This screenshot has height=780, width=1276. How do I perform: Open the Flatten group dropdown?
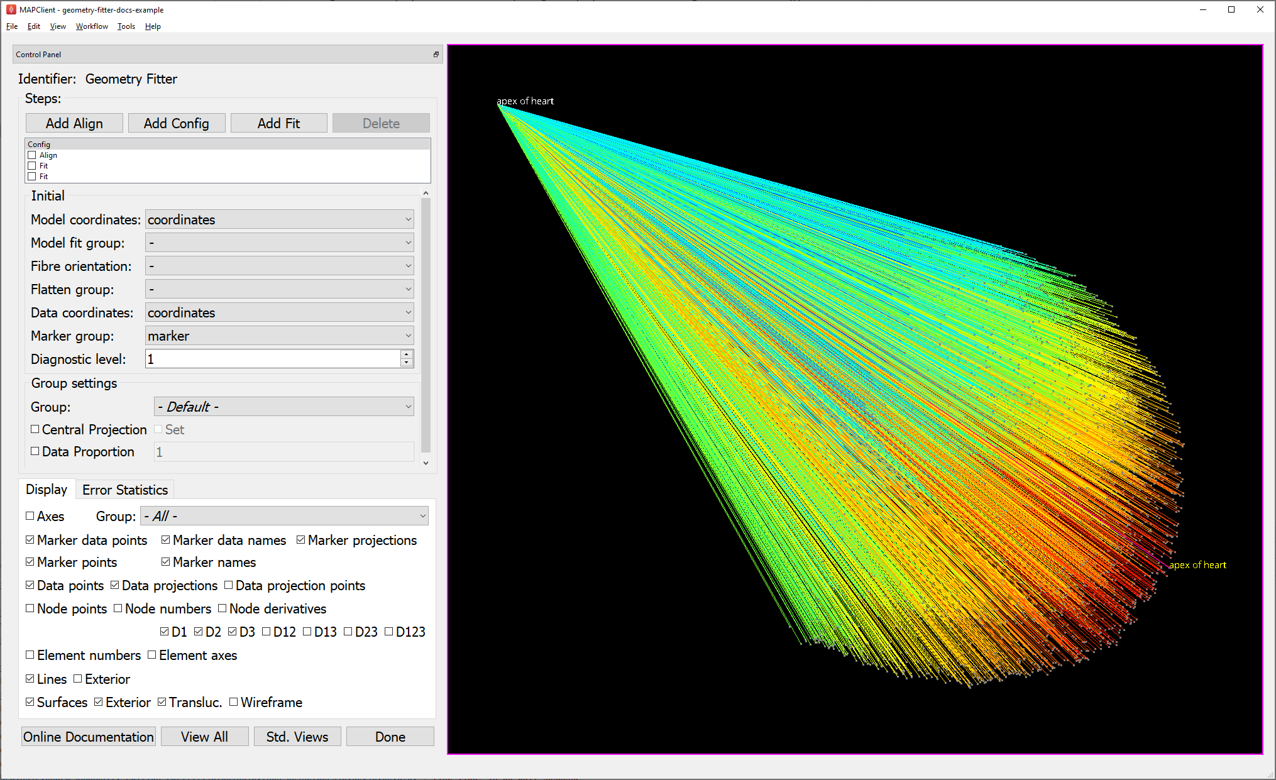tap(280, 289)
